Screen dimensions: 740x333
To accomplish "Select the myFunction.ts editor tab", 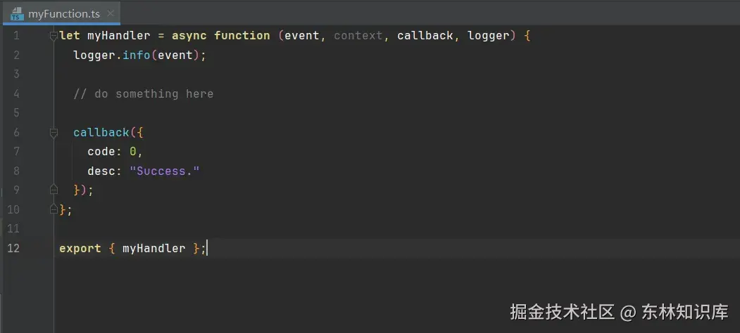I will 61,13.
